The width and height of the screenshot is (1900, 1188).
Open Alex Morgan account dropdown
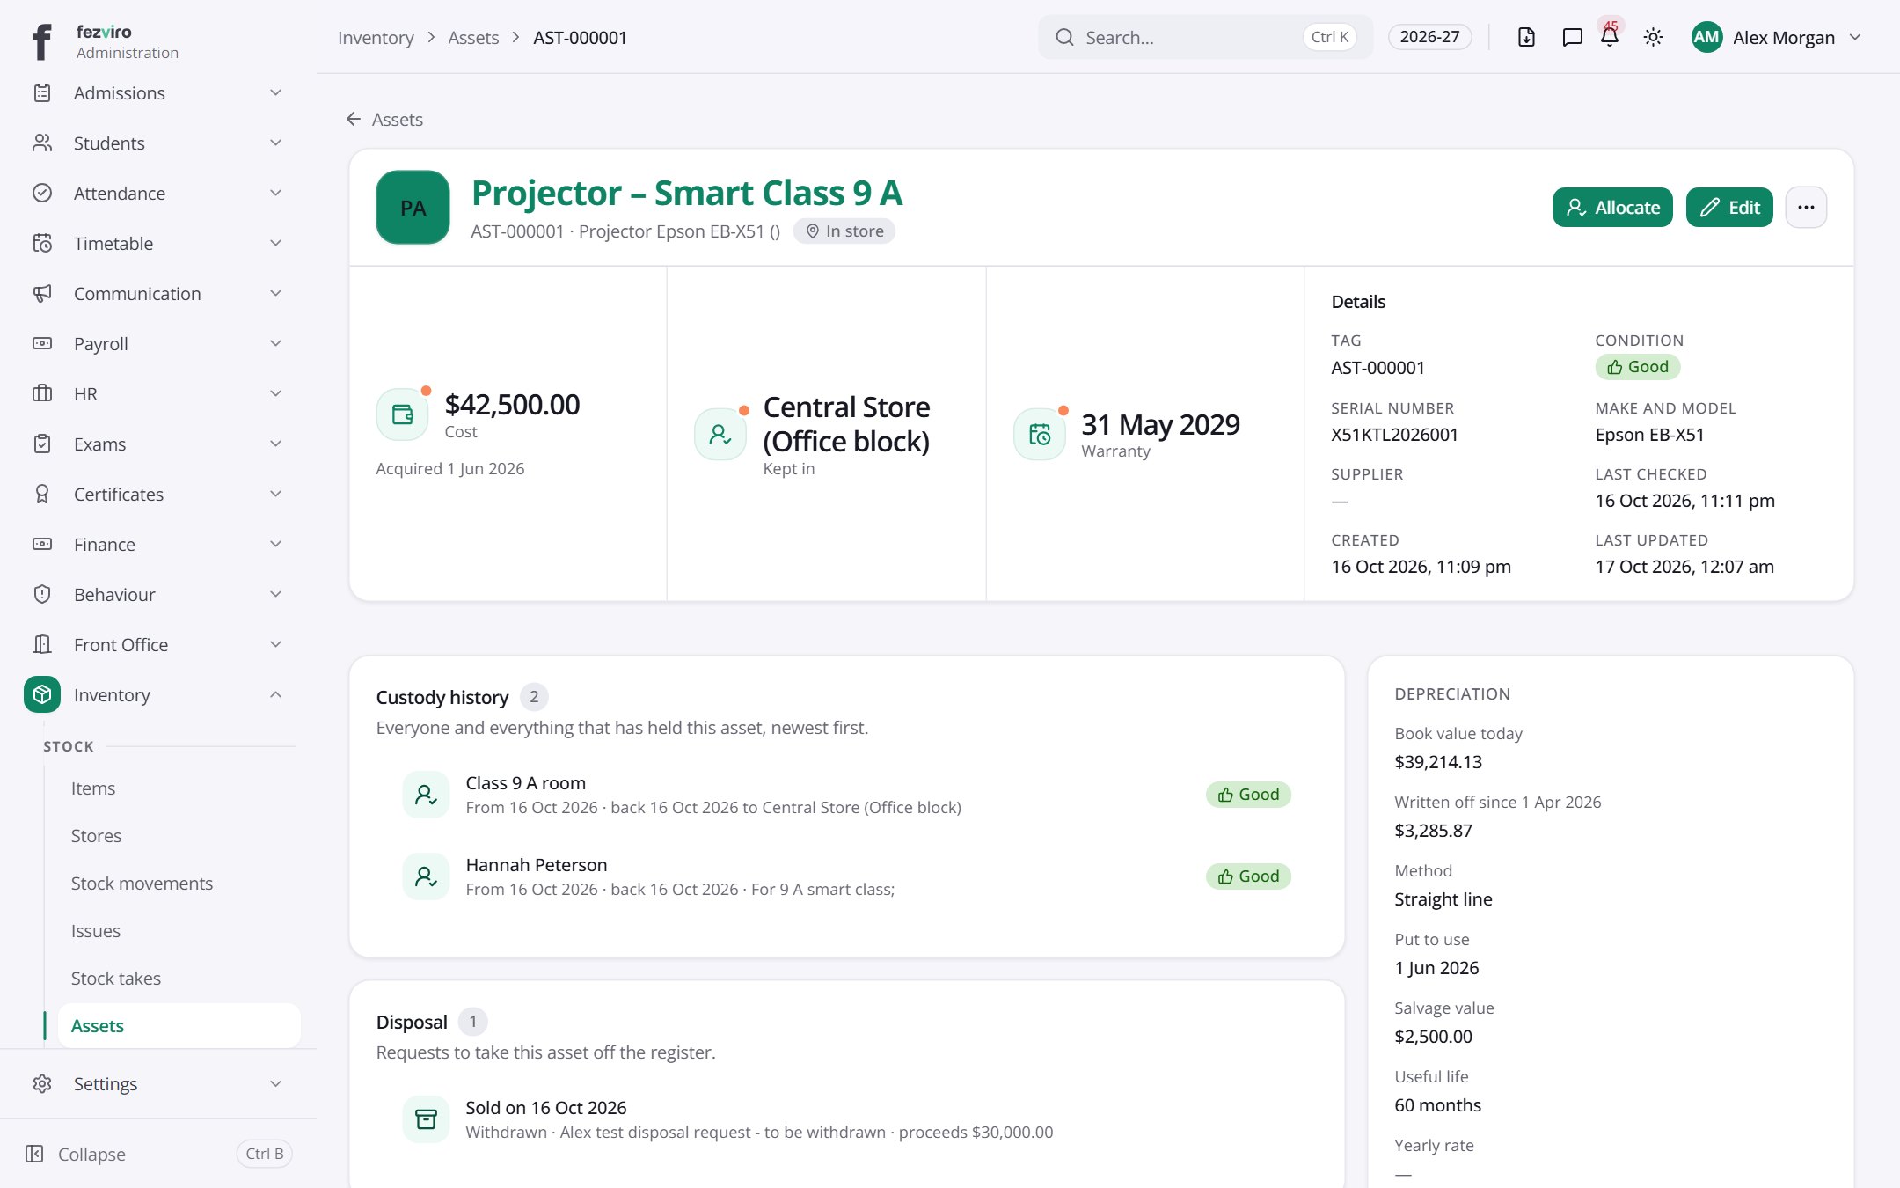pos(1776,37)
